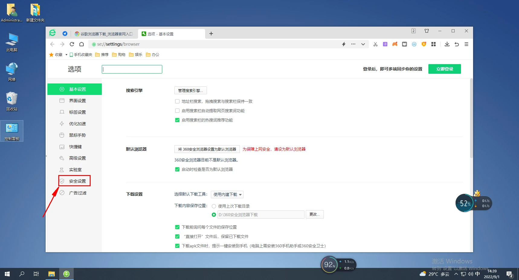
Task: Click the 360 browser logo icon
Action: pos(53,33)
